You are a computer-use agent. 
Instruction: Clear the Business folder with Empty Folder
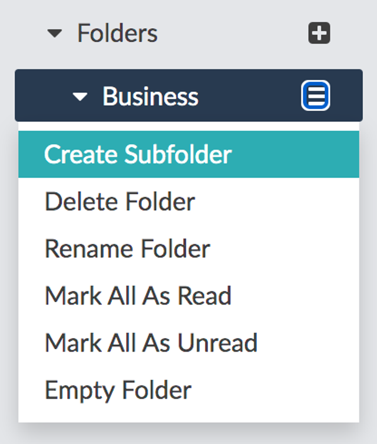(188, 390)
